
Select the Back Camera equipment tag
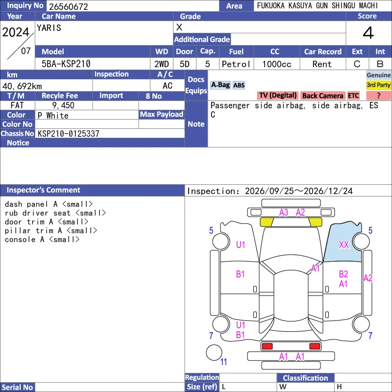pyautogui.click(x=322, y=96)
